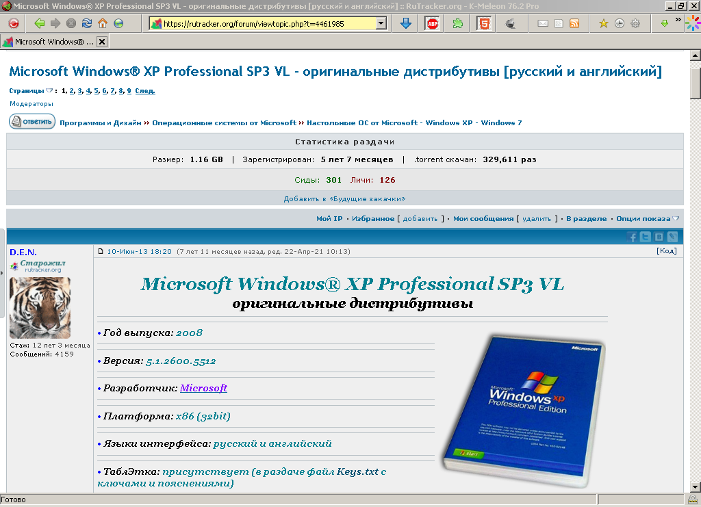
Task: Open the Модераторы link
Action: 31,103
